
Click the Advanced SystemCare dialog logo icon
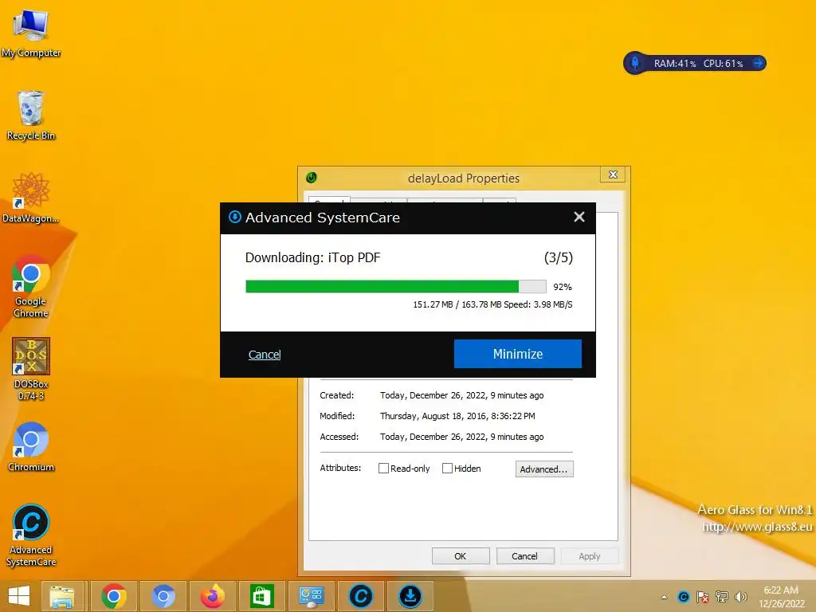click(235, 217)
